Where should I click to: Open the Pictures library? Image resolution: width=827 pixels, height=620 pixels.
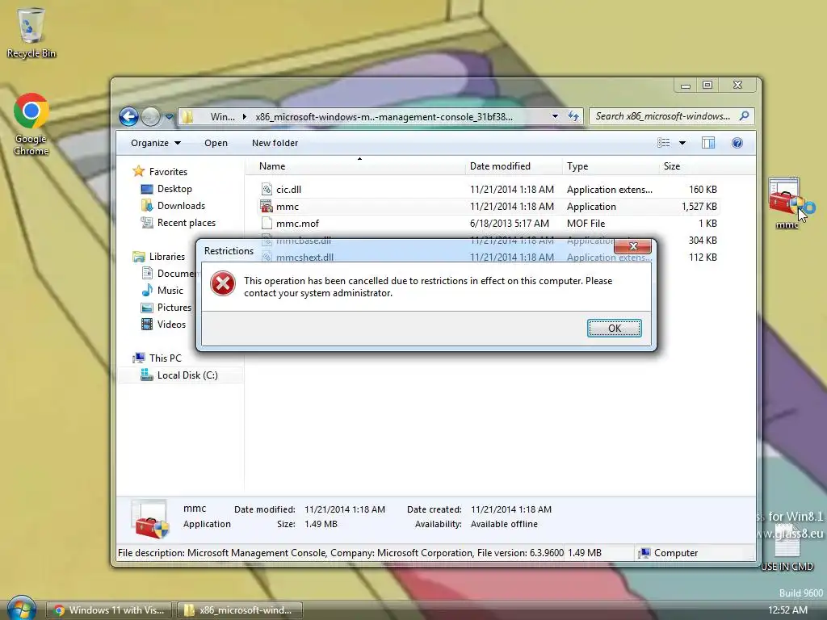click(174, 308)
